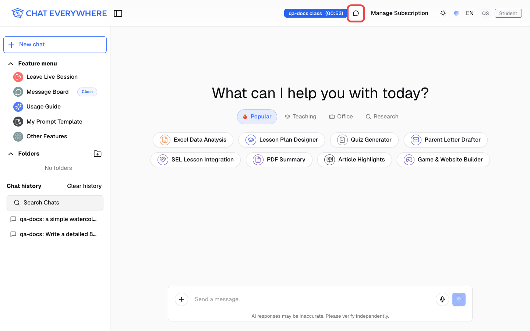The height and width of the screenshot is (331, 530).
Task: Start a New chat
Action: pos(55,45)
